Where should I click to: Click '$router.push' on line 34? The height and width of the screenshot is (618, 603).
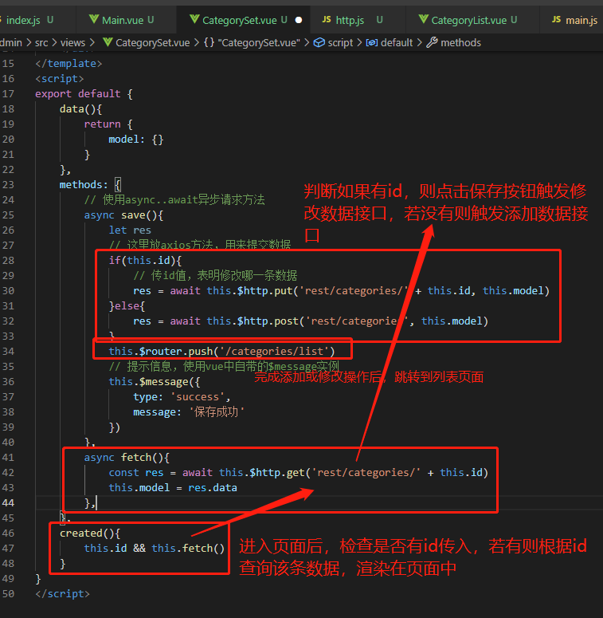click(176, 352)
